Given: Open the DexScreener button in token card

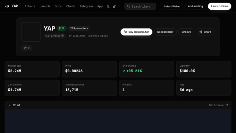Looking at the screenshot, I should pyautogui.click(x=165, y=32).
